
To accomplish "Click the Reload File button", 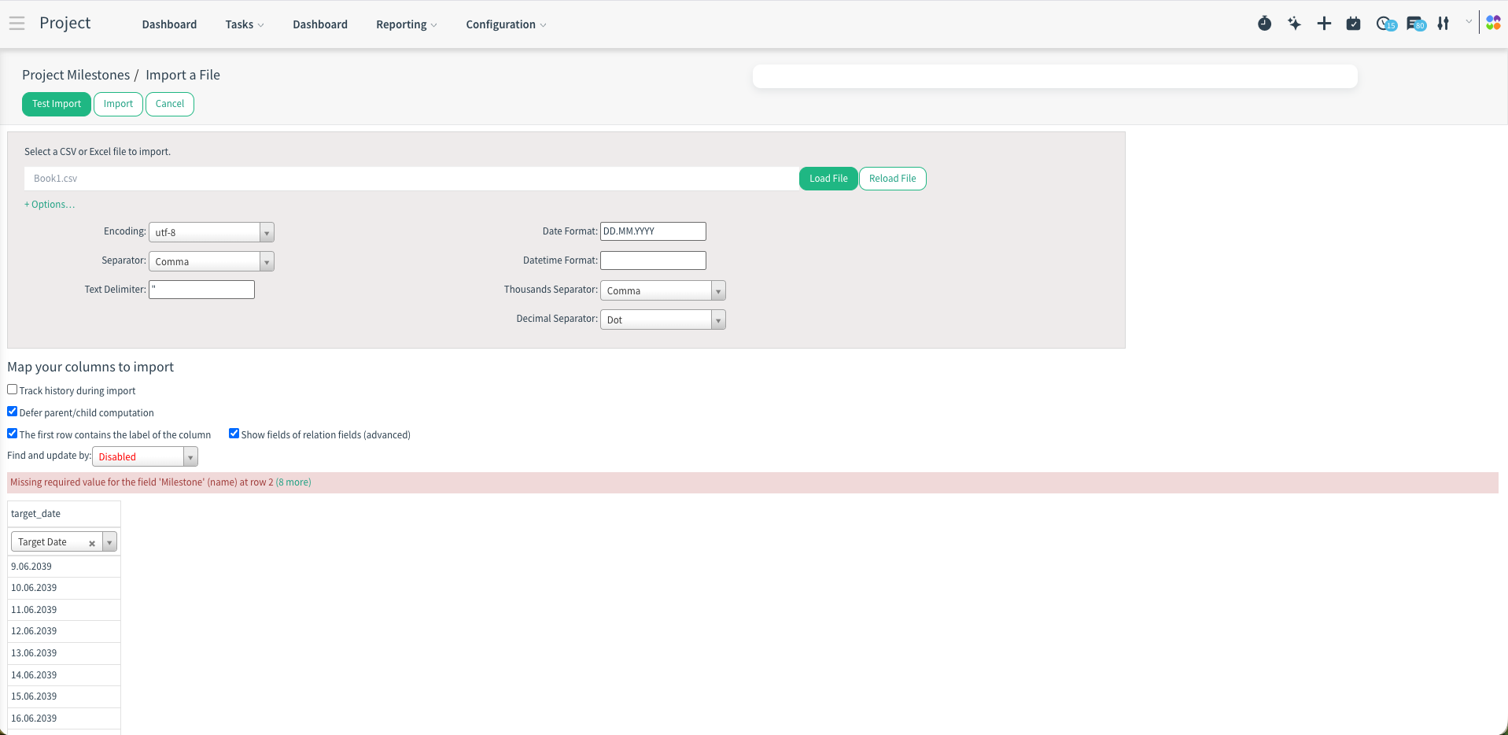I will 892,179.
